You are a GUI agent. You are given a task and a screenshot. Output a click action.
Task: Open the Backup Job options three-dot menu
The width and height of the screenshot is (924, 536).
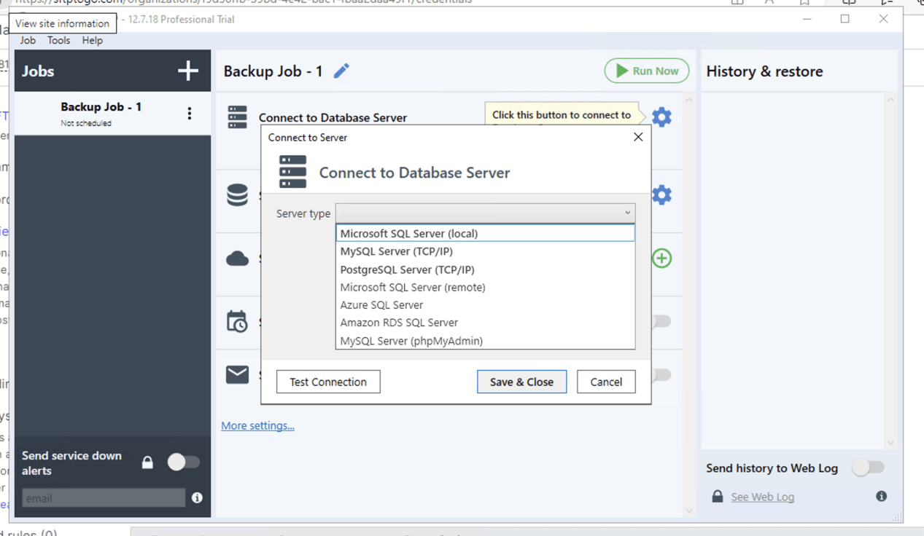point(189,114)
